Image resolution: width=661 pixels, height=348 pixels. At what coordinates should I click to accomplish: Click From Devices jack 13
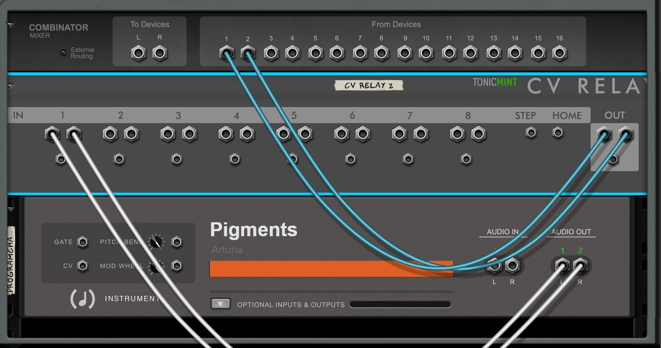(494, 53)
